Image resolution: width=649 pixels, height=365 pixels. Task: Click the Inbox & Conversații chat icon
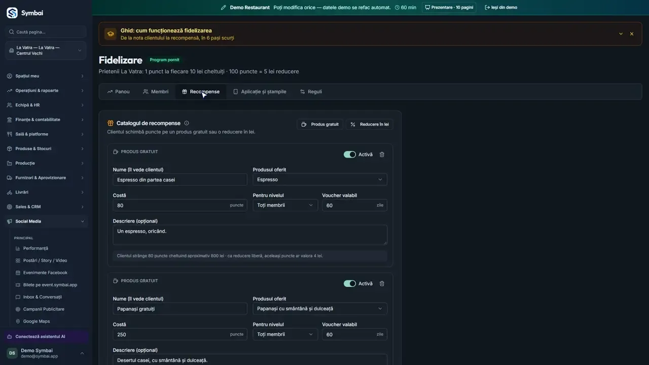[18, 297]
